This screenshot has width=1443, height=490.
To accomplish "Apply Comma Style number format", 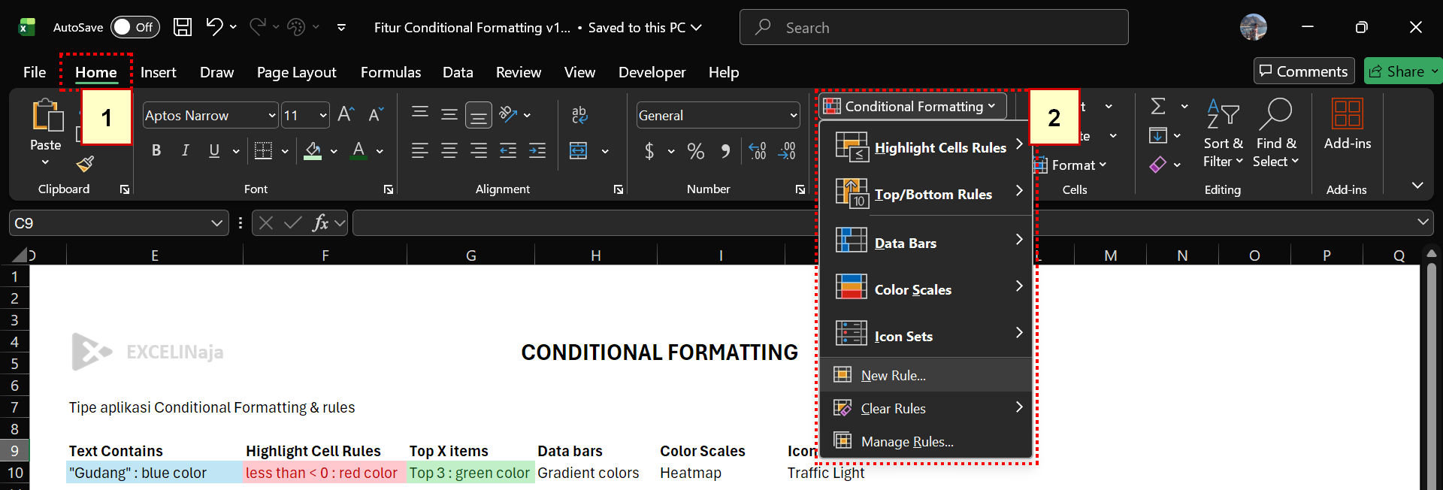I will (725, 151).
